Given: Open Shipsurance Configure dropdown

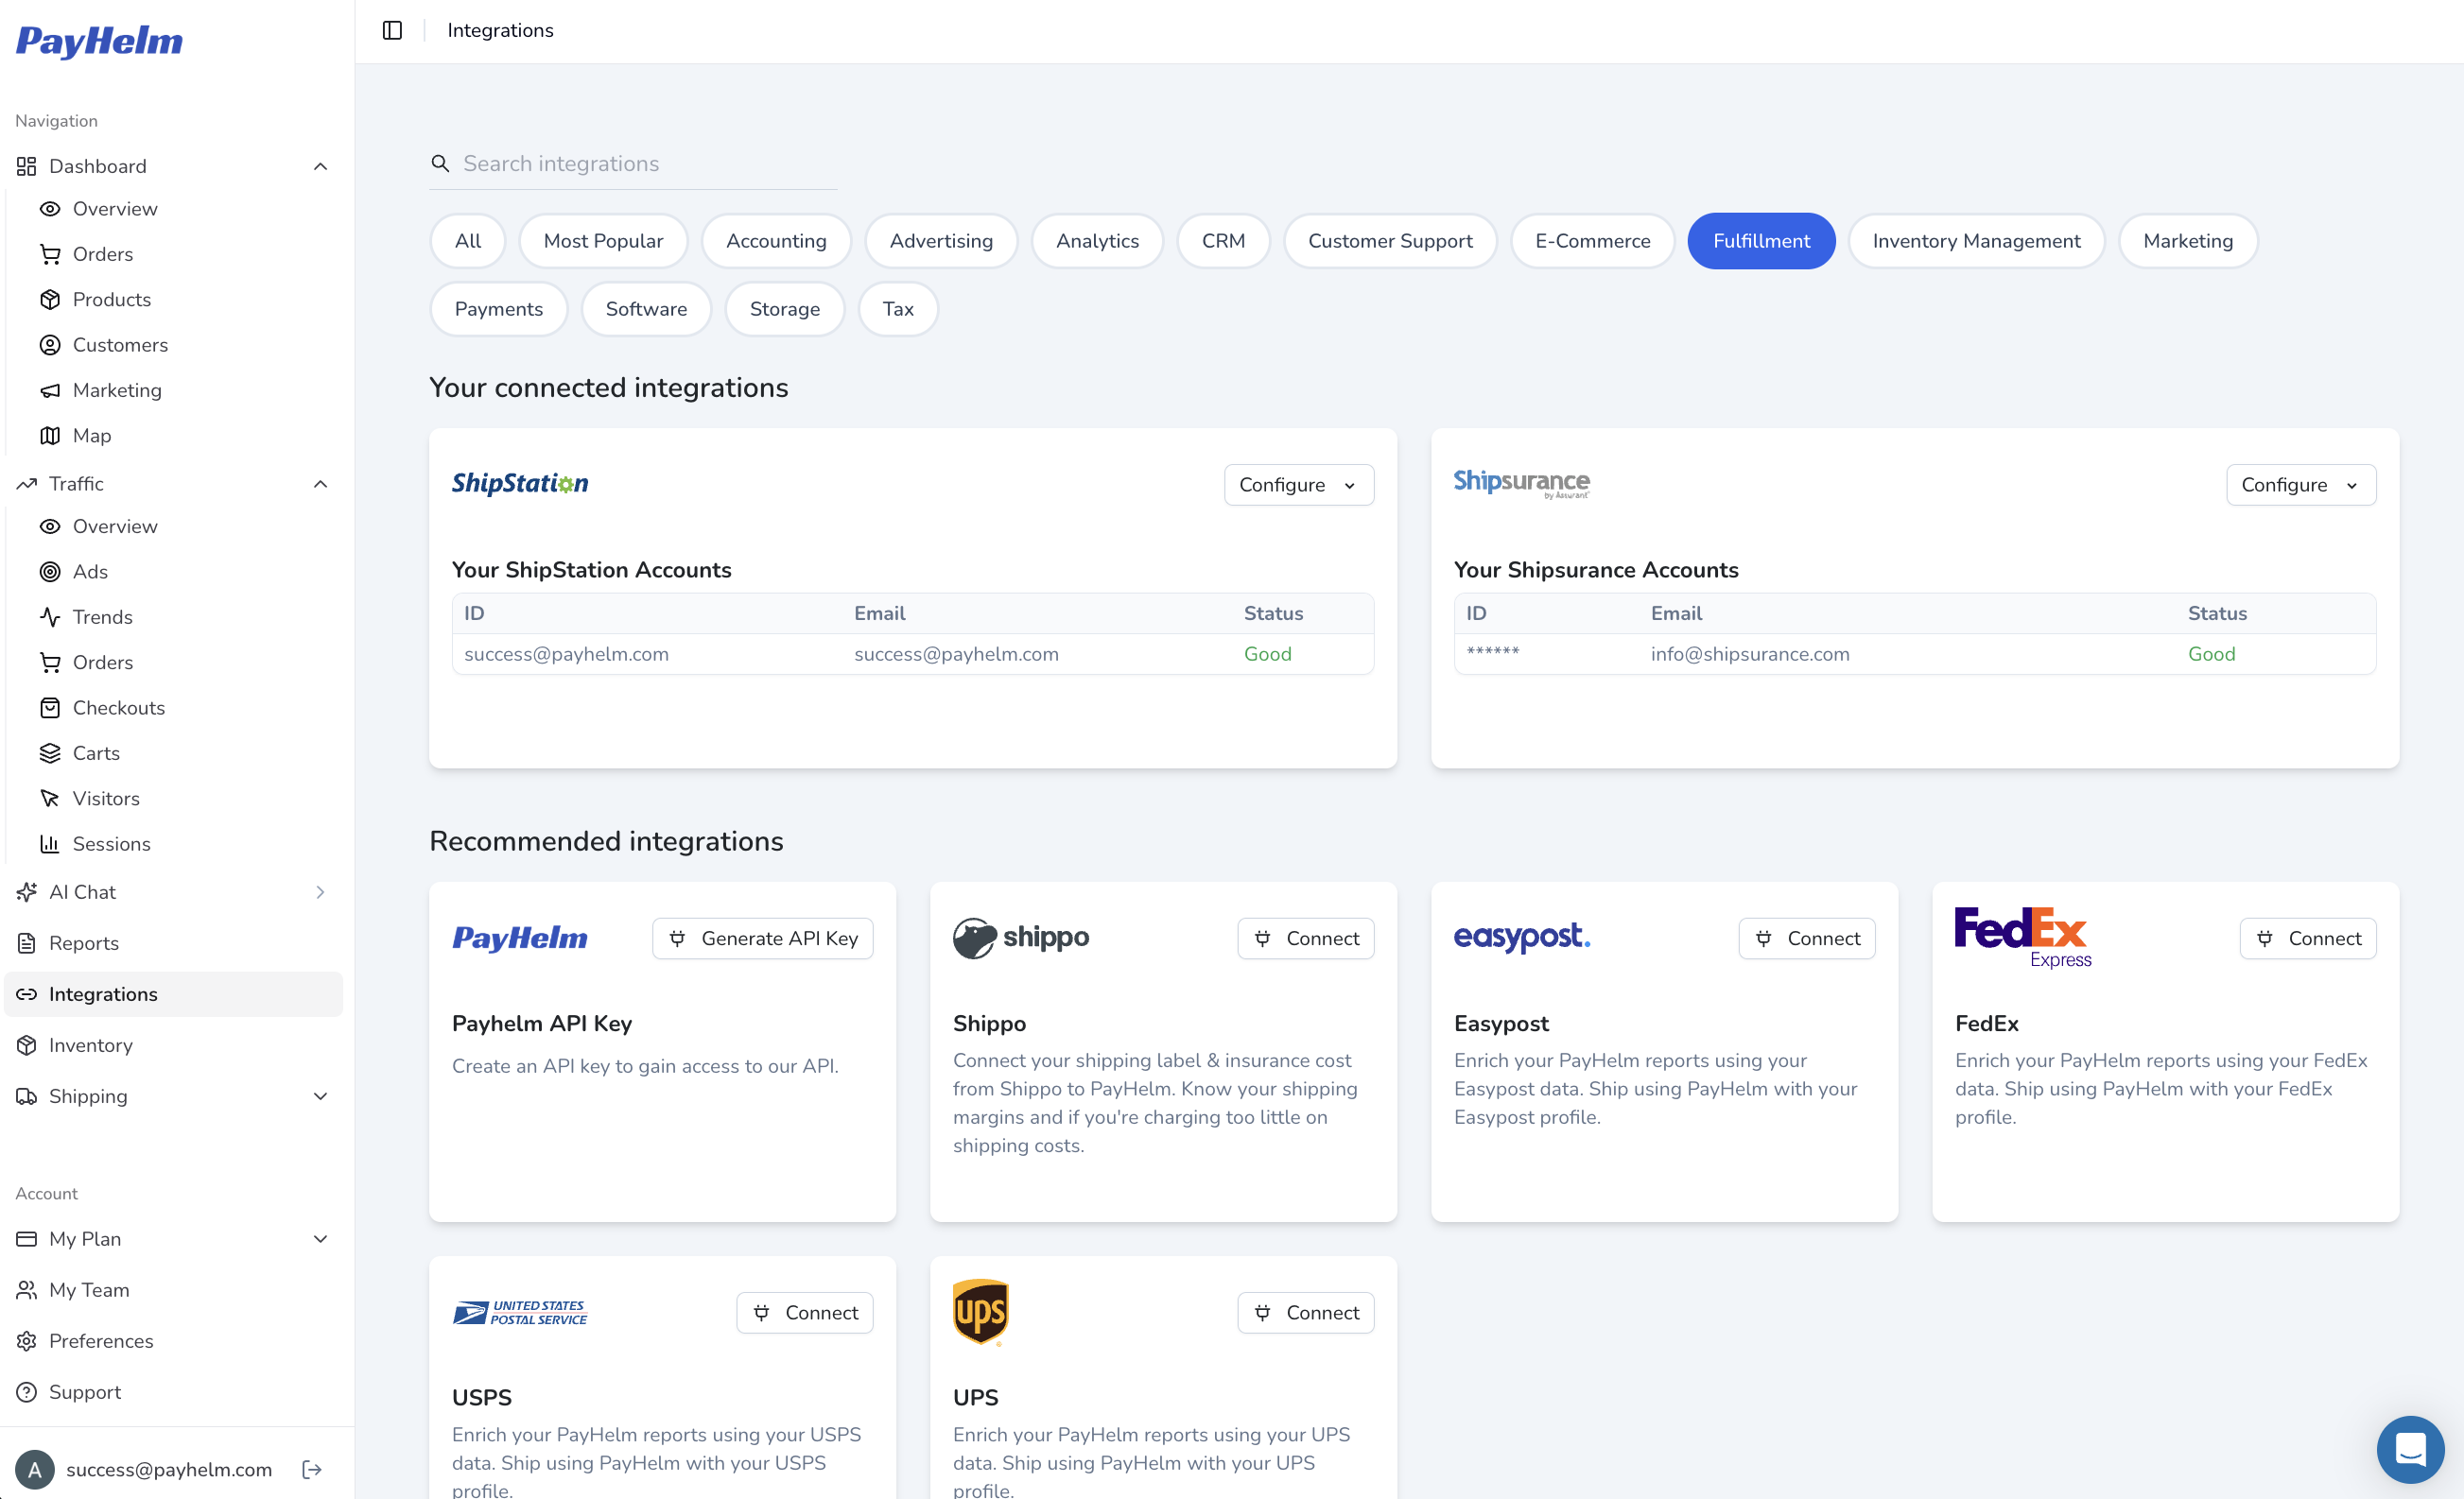Looking at the screenshot, I should [2300, 485].
